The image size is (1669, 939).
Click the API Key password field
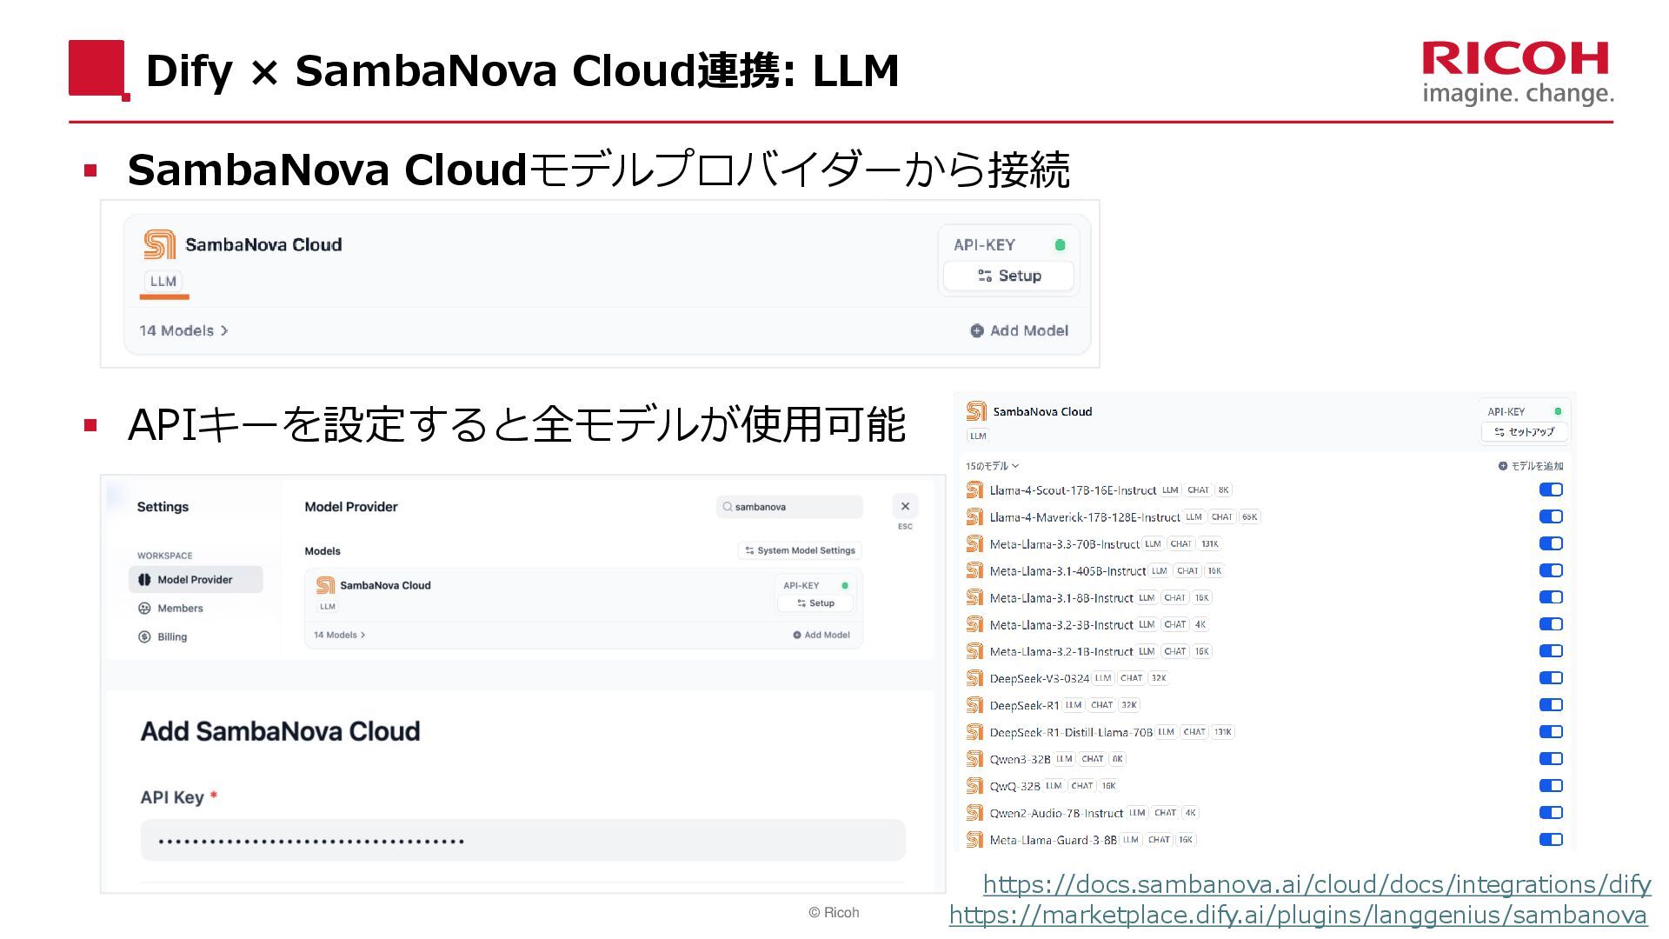[x=523, y=841]
